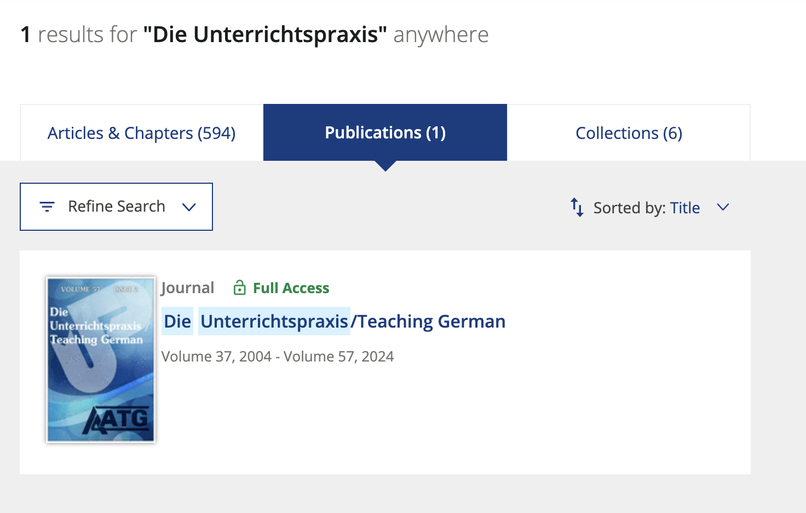The width and height of the screenshot is (806, 513).
Task: Open Die Unterrichtspraxis/Teaching German journal link
Action: (335, 321)
